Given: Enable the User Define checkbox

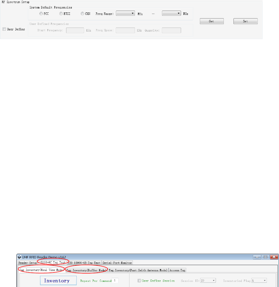Looking at the screenshot, I should 4,29.
